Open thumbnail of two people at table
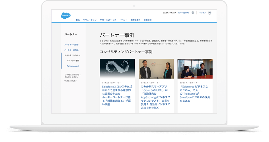269x142 pixels. [195, 69]
